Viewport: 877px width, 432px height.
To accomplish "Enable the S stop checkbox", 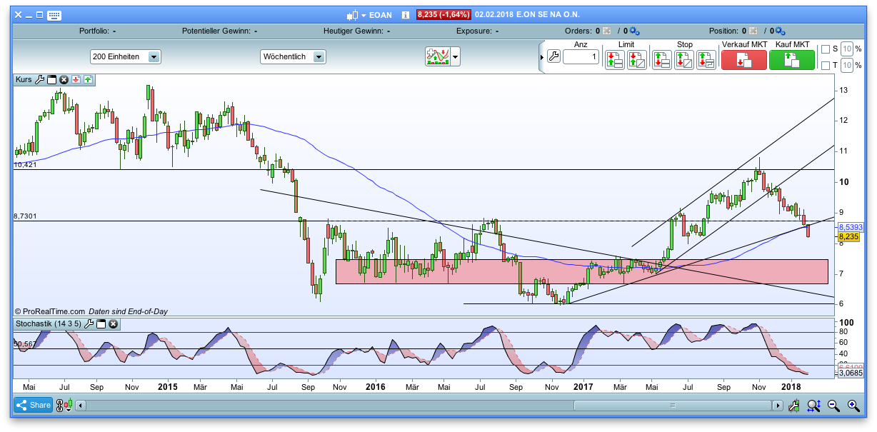I will (x=826, y=49).
